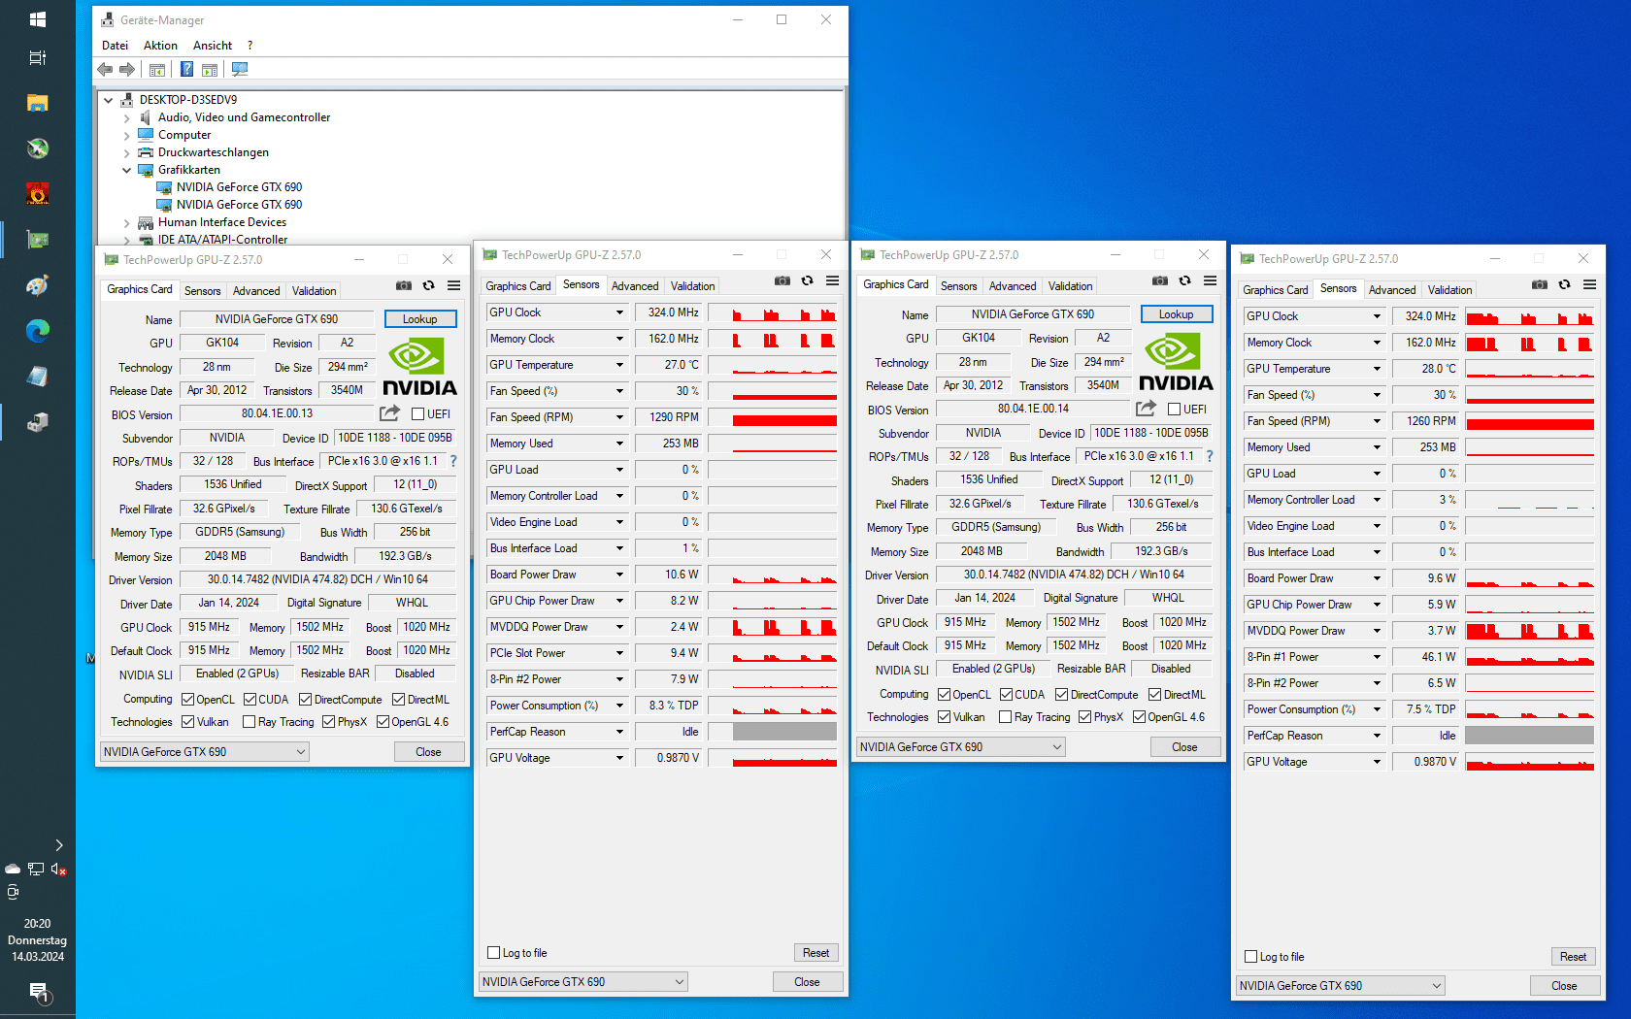Collapse the Grafikkarten tree node
Image resolution: width=1631 pixels, height=1019 pixels.
click(x=126, y=170)
